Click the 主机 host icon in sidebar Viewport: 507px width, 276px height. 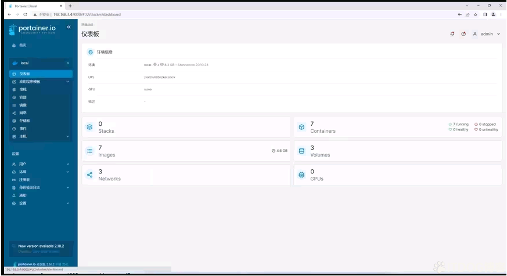[x=14, y=136]
